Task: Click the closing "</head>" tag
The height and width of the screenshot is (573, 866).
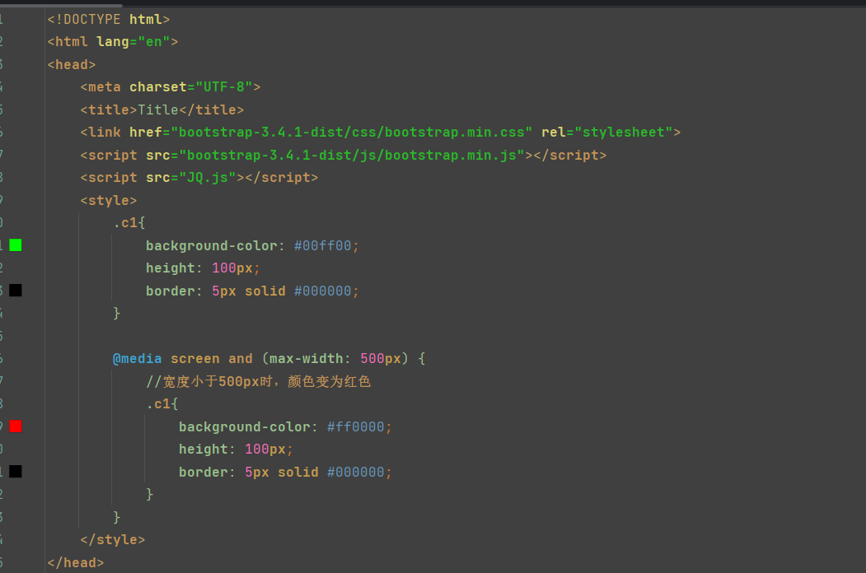Action: point(76,562)
